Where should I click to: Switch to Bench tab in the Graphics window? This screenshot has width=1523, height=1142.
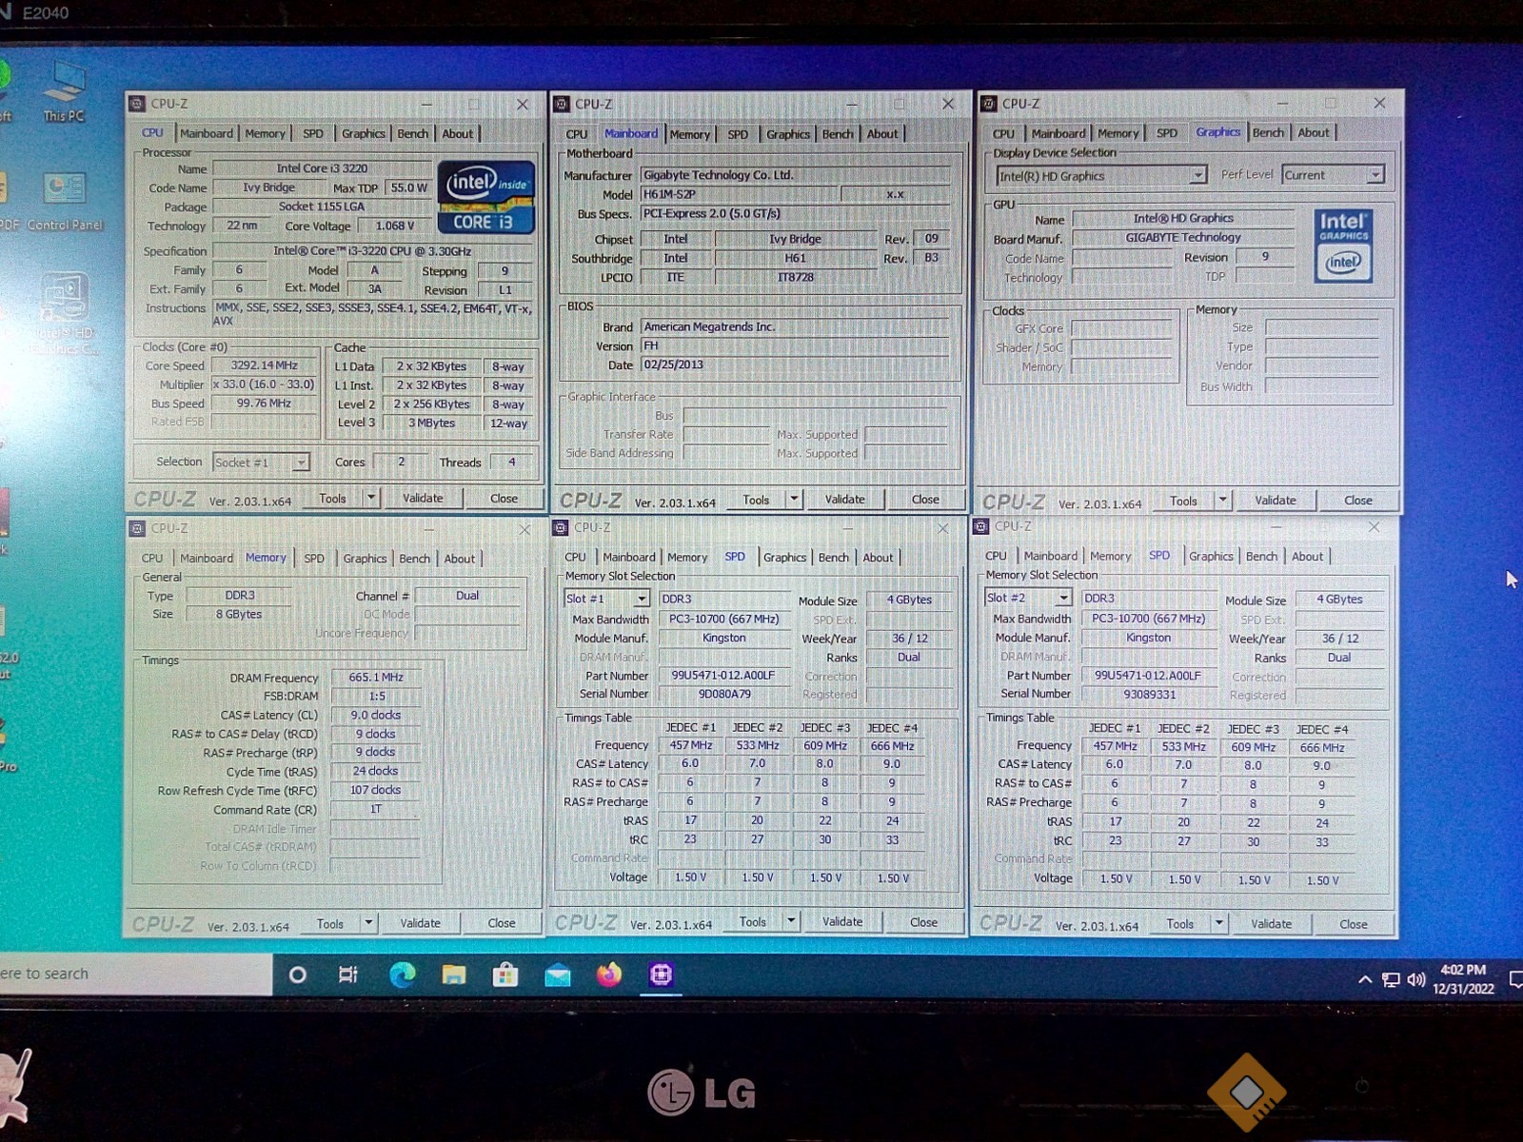(1268, 133)
